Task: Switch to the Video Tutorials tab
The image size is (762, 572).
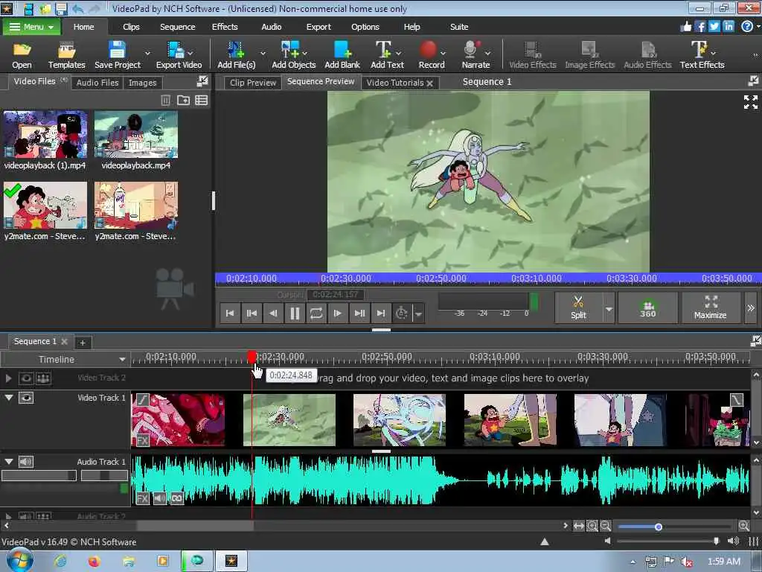Action: (x=394, y=83)
